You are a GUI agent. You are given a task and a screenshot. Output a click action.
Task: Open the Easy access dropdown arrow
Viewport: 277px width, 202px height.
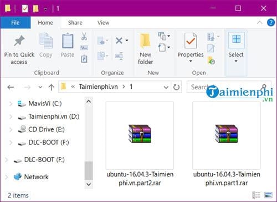[168, 47]
